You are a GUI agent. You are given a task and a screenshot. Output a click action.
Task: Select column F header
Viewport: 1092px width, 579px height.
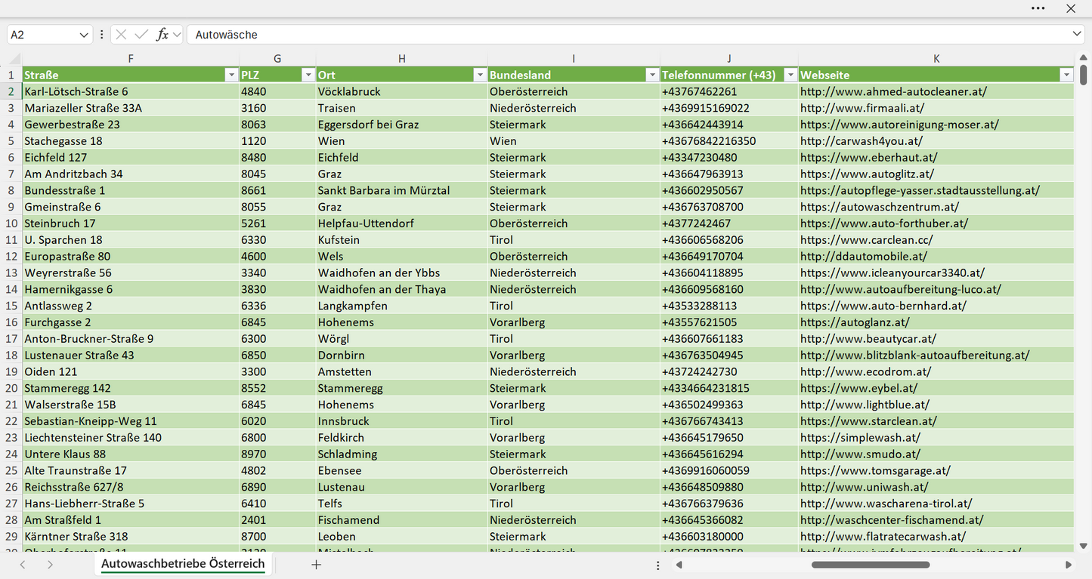click(x=131, y=59)
